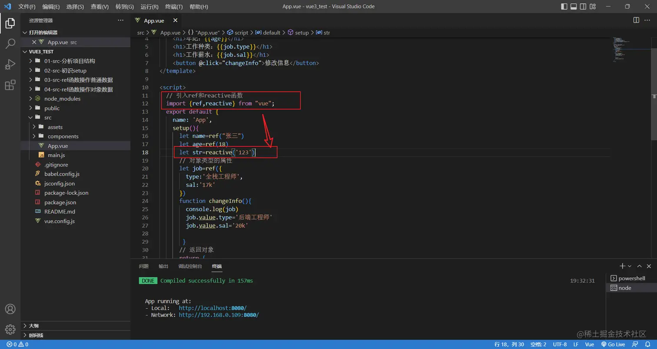
Task: Open the 查看(V) menu
Action: point(100,7)
